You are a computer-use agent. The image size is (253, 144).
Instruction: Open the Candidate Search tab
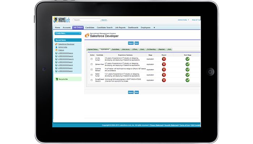[104, 28]
